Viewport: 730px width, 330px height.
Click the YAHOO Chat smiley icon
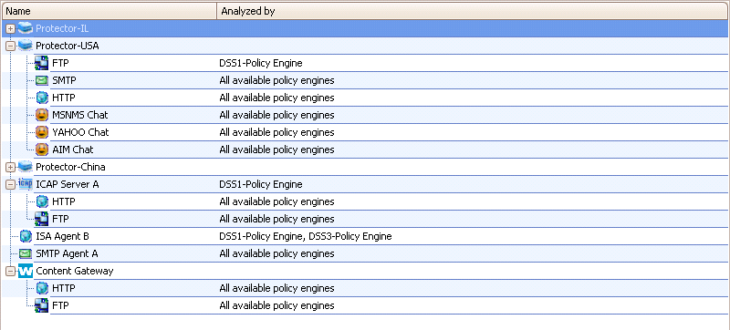tap(42, 132)
